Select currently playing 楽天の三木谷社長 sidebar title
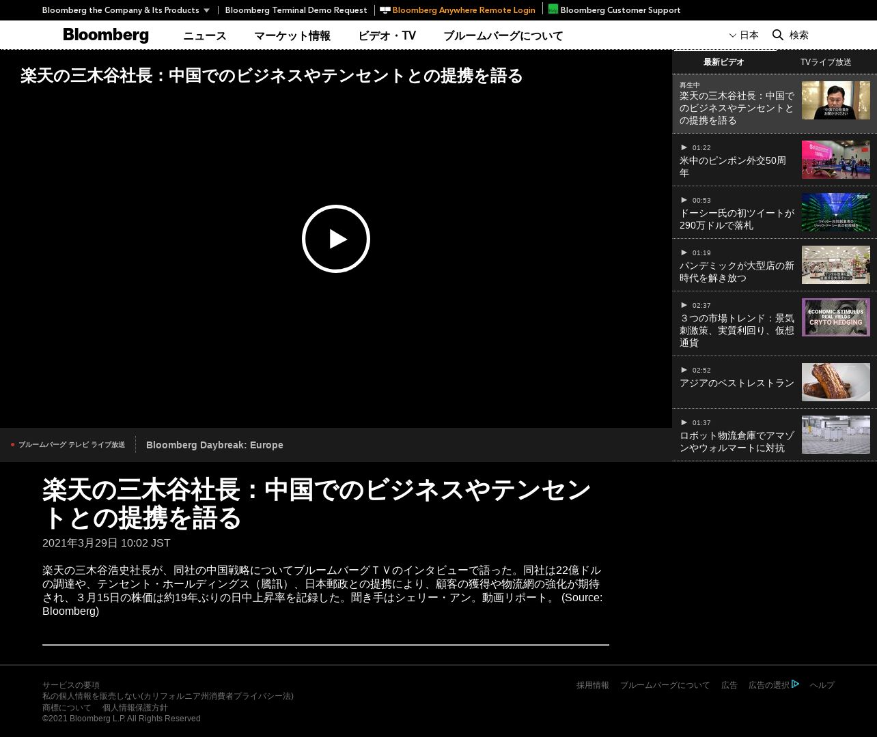 pyautogui.click(x=737, y=108)
